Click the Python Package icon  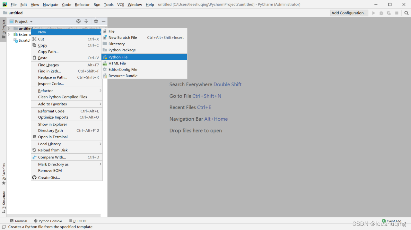[x=105, y=50]
